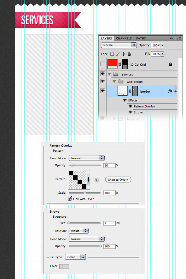Adjust the pattern Scale slider

pyautogui.click(x=84, y=193)
